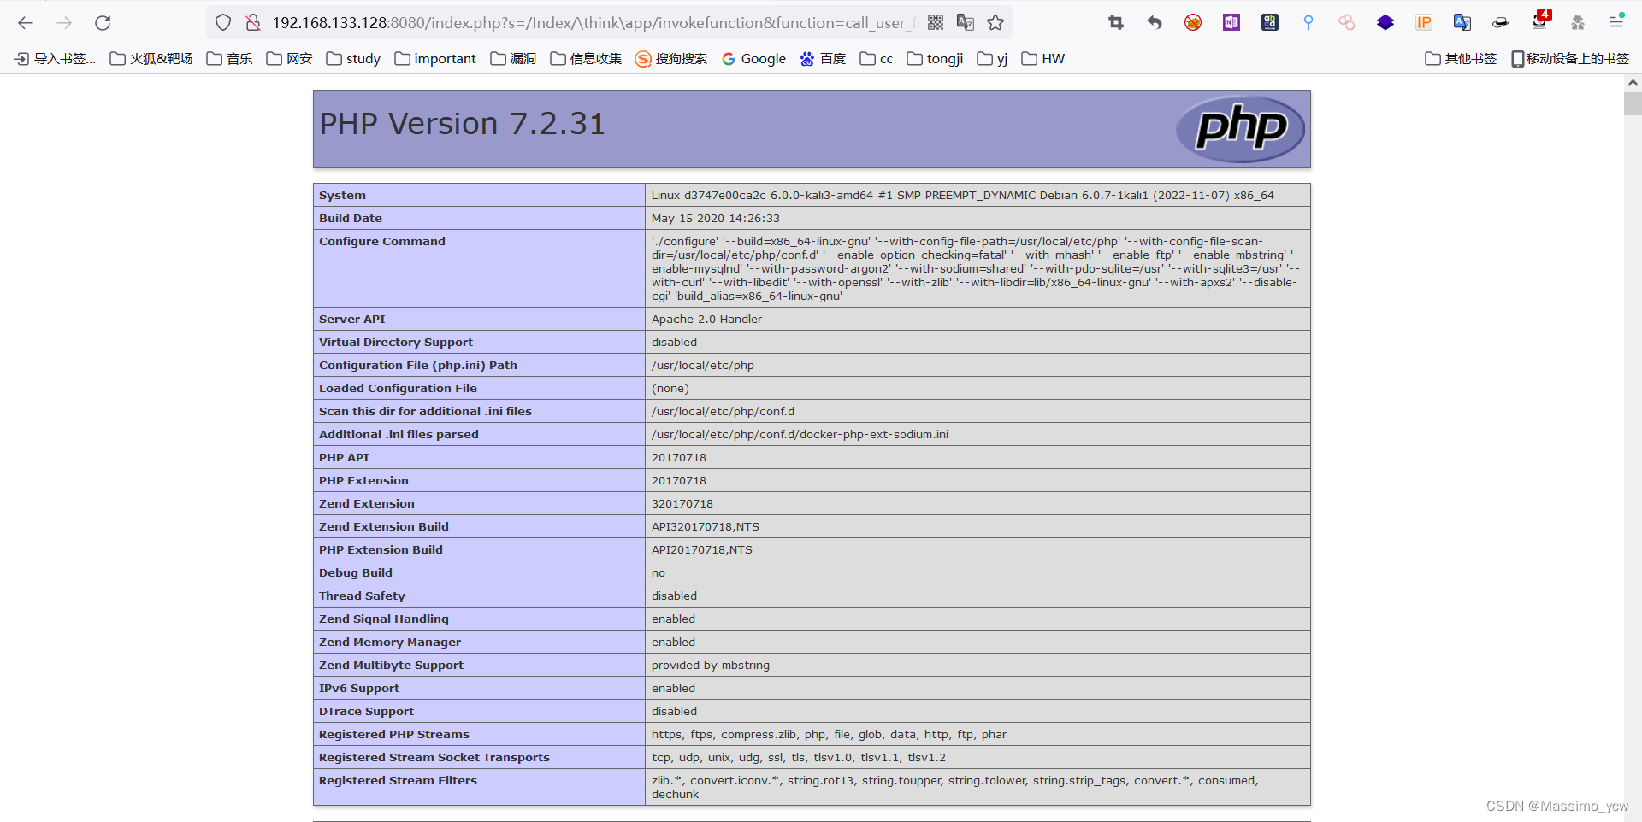Click the undo arrow extension icon
1642x822 pixels.
pos(1155,23)
